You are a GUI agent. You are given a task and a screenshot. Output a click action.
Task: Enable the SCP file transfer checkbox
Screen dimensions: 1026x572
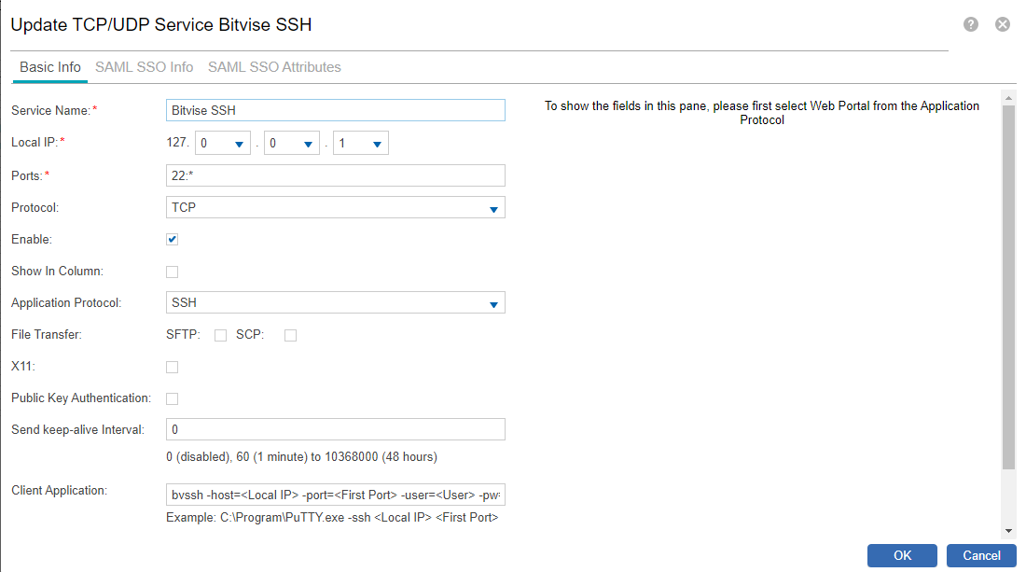290,335
